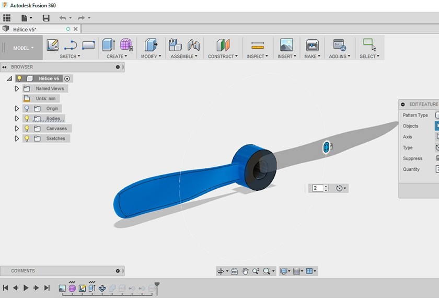Toggle visibility bulb for Sketches folder
Image resolution: width=439 pixels, height=298 pixels.
[27, 139]
